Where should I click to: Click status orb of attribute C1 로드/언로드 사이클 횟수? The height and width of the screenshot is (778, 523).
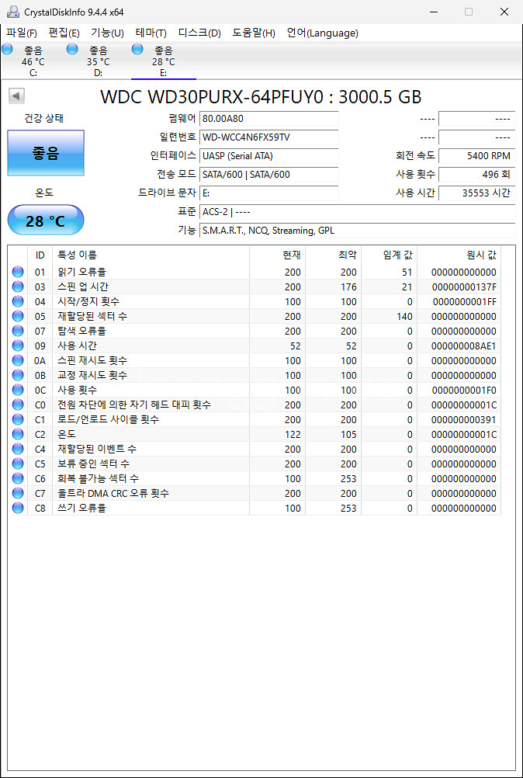[18, 420]
